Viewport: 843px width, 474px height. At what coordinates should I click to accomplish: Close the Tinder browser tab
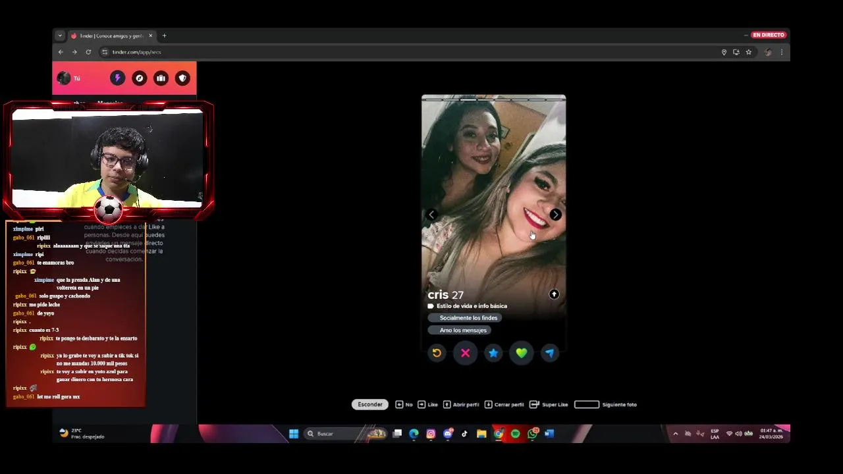click(150, 36)
